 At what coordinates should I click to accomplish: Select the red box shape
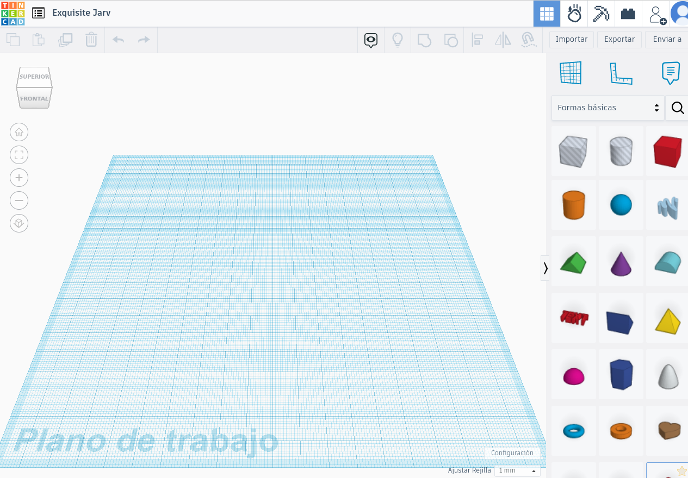[x=667, y=151]
